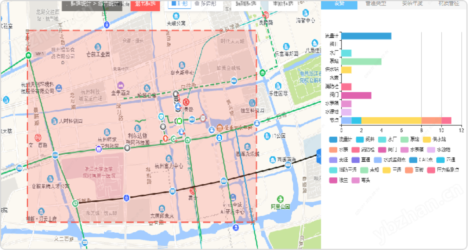Click the red 退出框选 button

[x=145, y=4]
